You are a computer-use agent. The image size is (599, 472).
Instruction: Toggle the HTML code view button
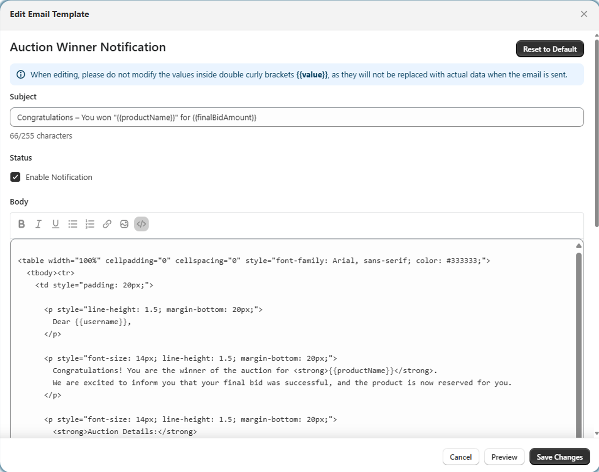(141, 224)
